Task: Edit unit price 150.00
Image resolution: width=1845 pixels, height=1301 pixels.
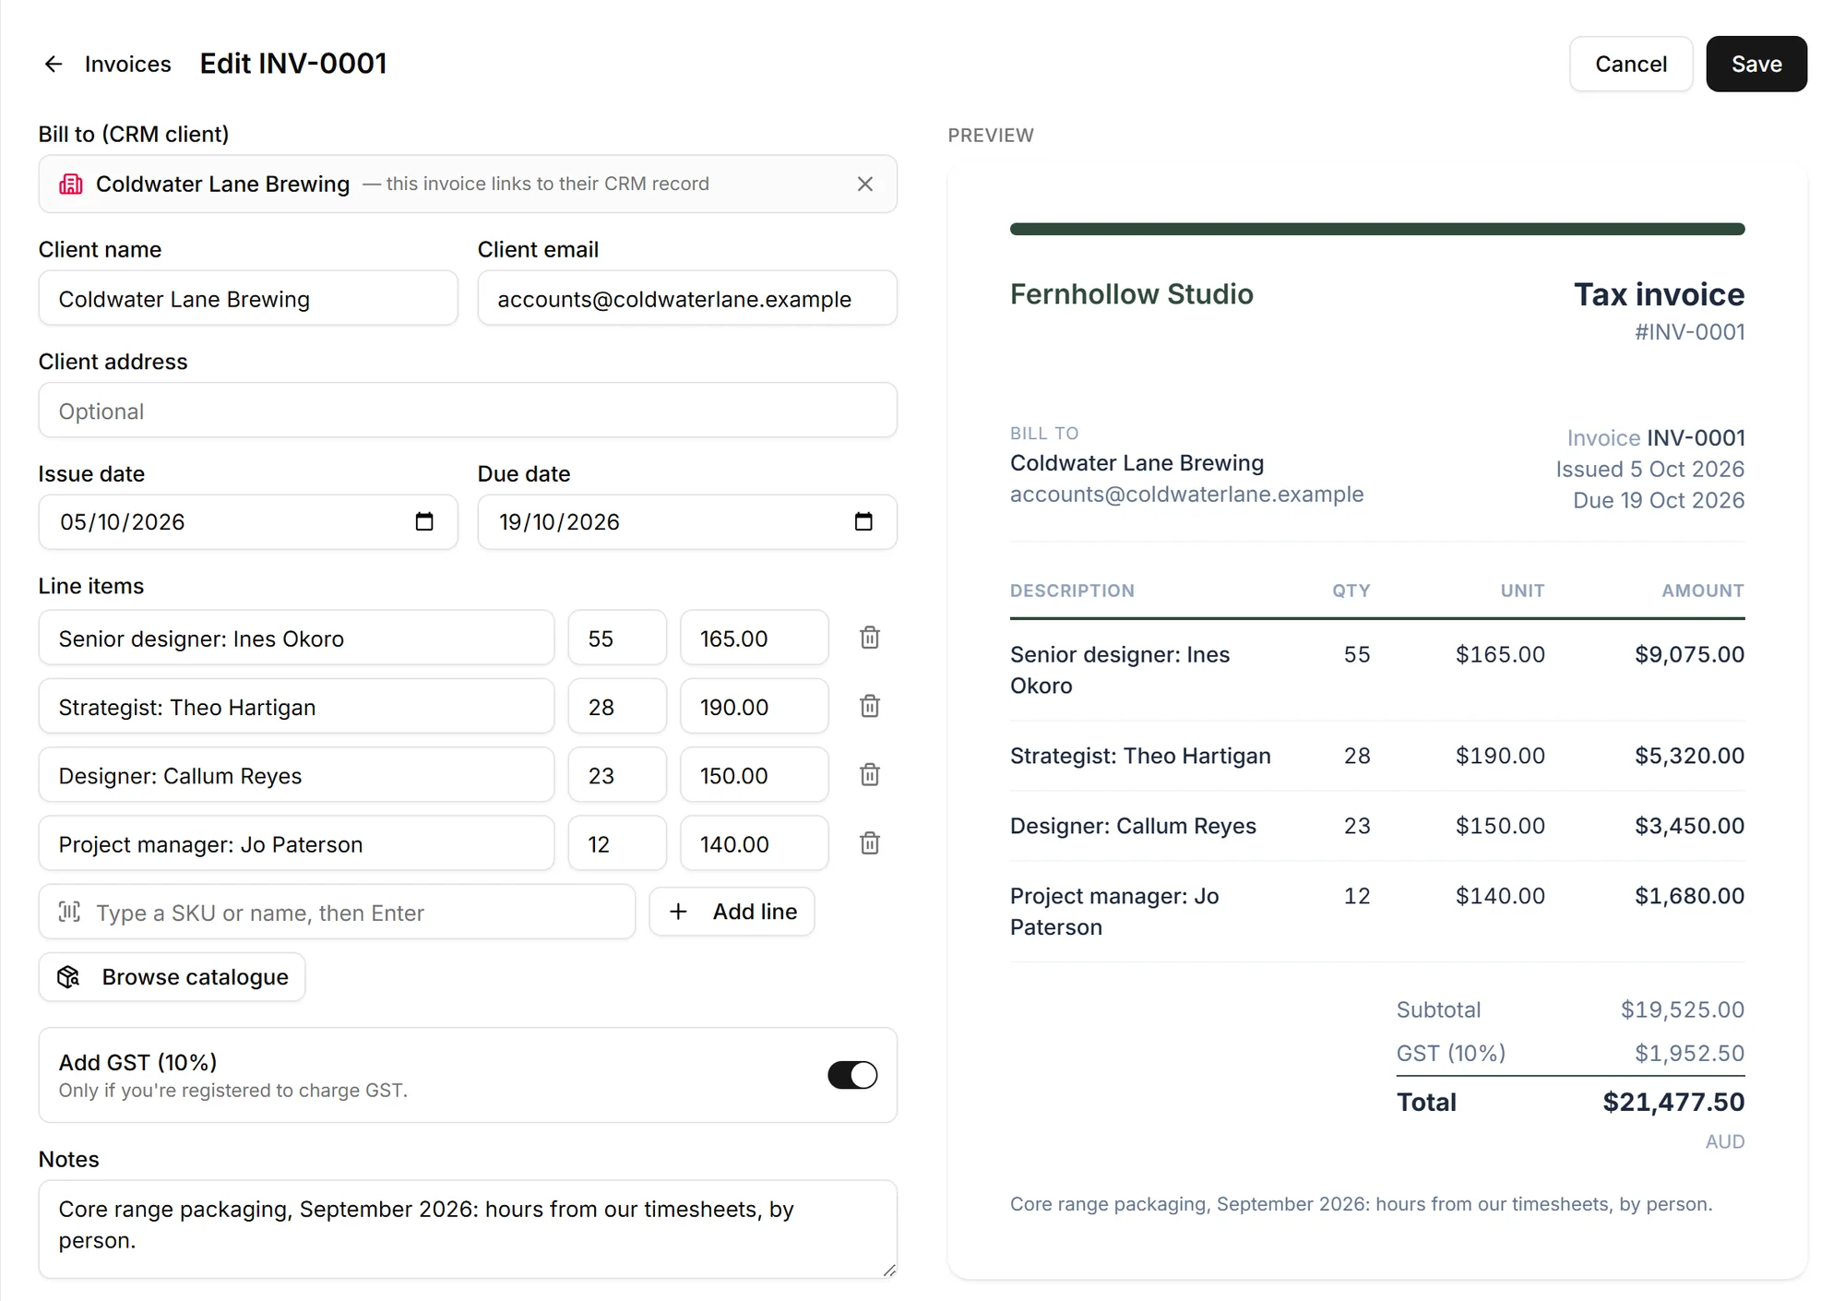Action: 754,775
